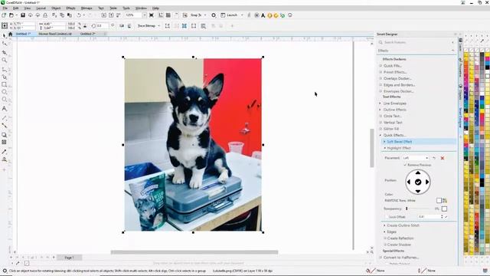
Task: Click the up arrow on Position pad
Action: [x=418, y=172]
